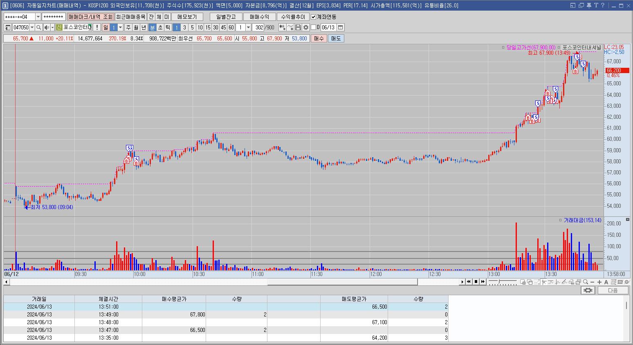Click the 수익률추이 button

pos(293,17)
